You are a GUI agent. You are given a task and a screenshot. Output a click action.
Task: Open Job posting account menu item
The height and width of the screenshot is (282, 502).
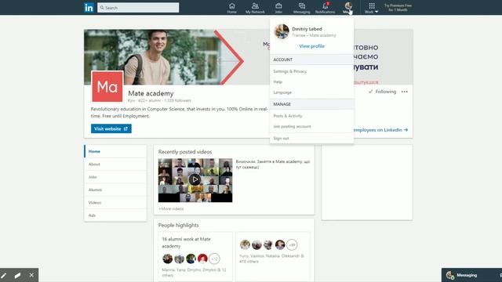[x=292, y=126]
